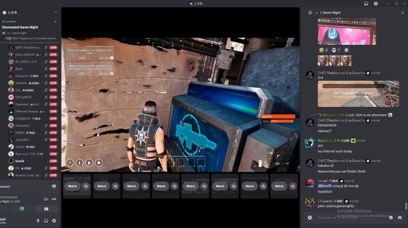Toggle microphone mute
The height and width of the screenshot is (228, 408).
[38, 221]
